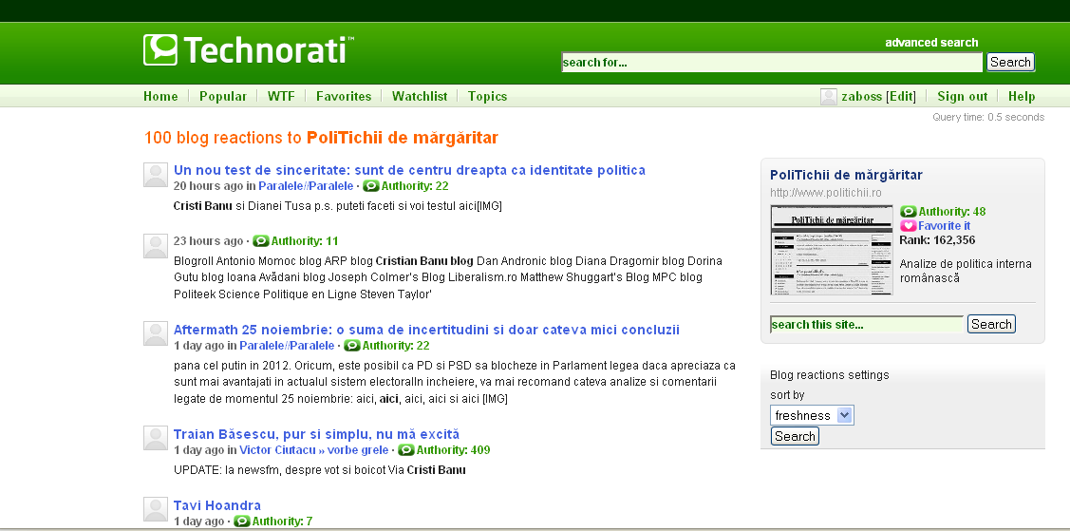Click avatar beside Aftermath 25 noiembrie post
This screenshot has height=531, width=1070.
[156, 333]
